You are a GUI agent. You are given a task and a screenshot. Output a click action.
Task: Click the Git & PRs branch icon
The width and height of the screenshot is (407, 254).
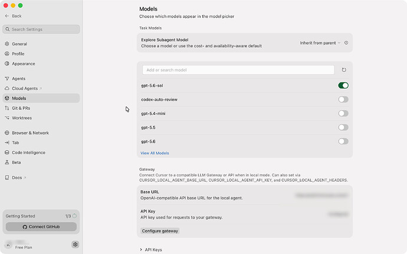point(7,108)
